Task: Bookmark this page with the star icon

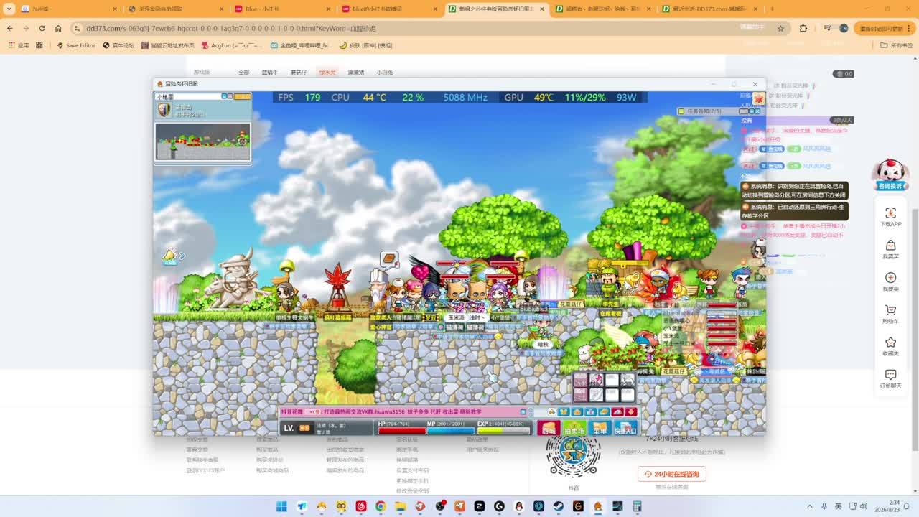Action: pos(781,28)
